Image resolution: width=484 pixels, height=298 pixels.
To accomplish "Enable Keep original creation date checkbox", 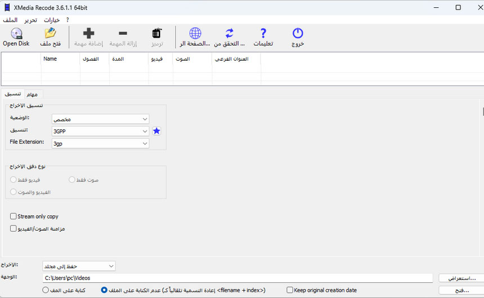I will [289, 290].
